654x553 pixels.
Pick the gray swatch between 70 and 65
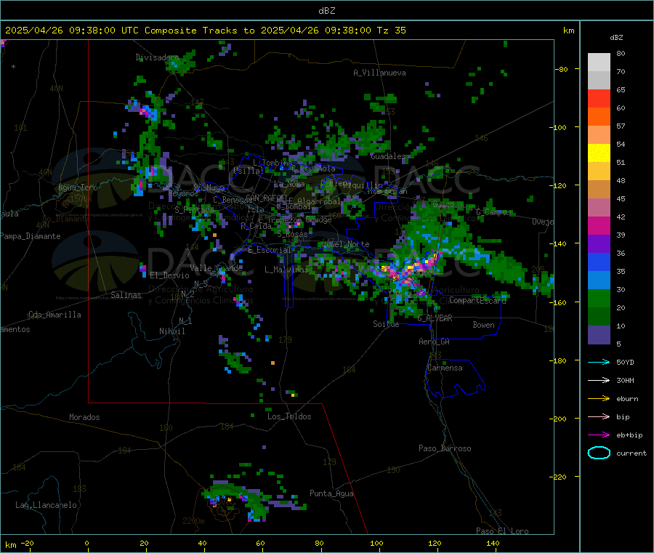coord(599,81)
